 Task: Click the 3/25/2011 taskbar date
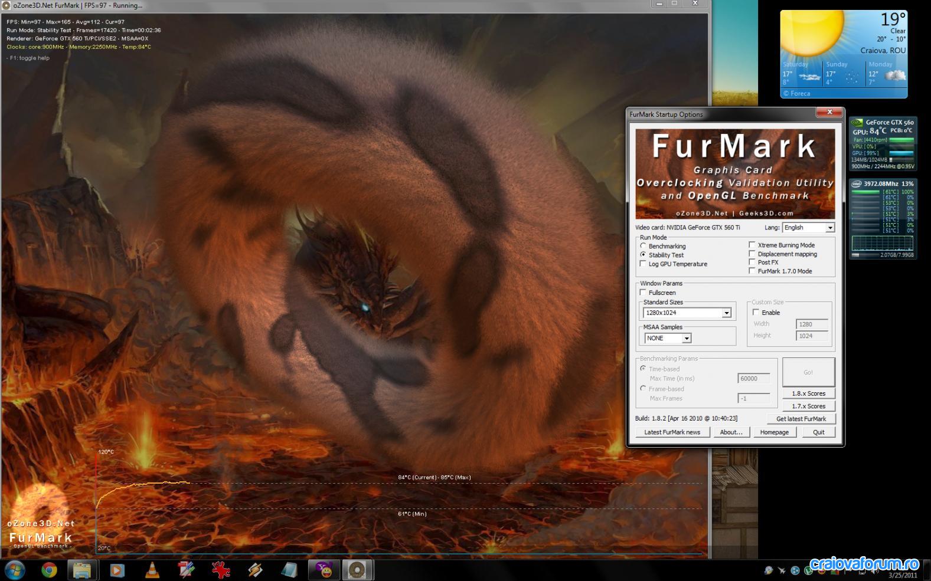pyautogui.click(x=903, y=575)
